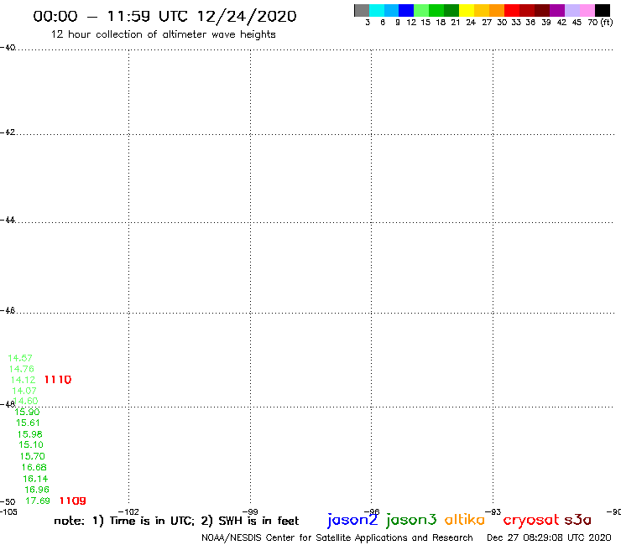The image size is (621, 545).
Task: Click the red pass number 1109
Action: 73,501
